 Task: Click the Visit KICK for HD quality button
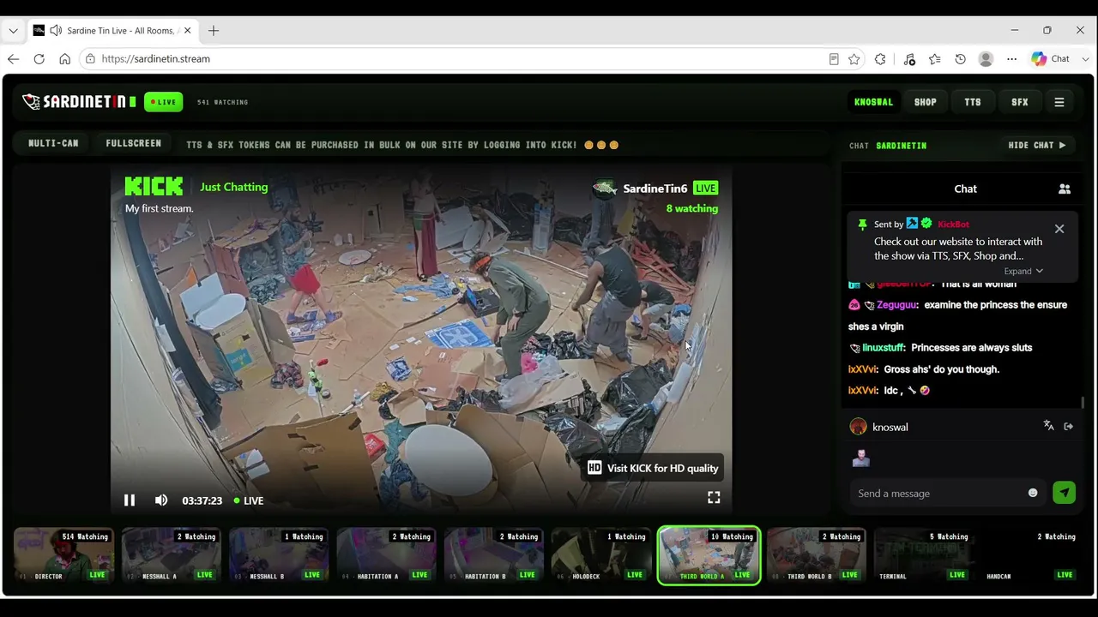tap(654, 468)
